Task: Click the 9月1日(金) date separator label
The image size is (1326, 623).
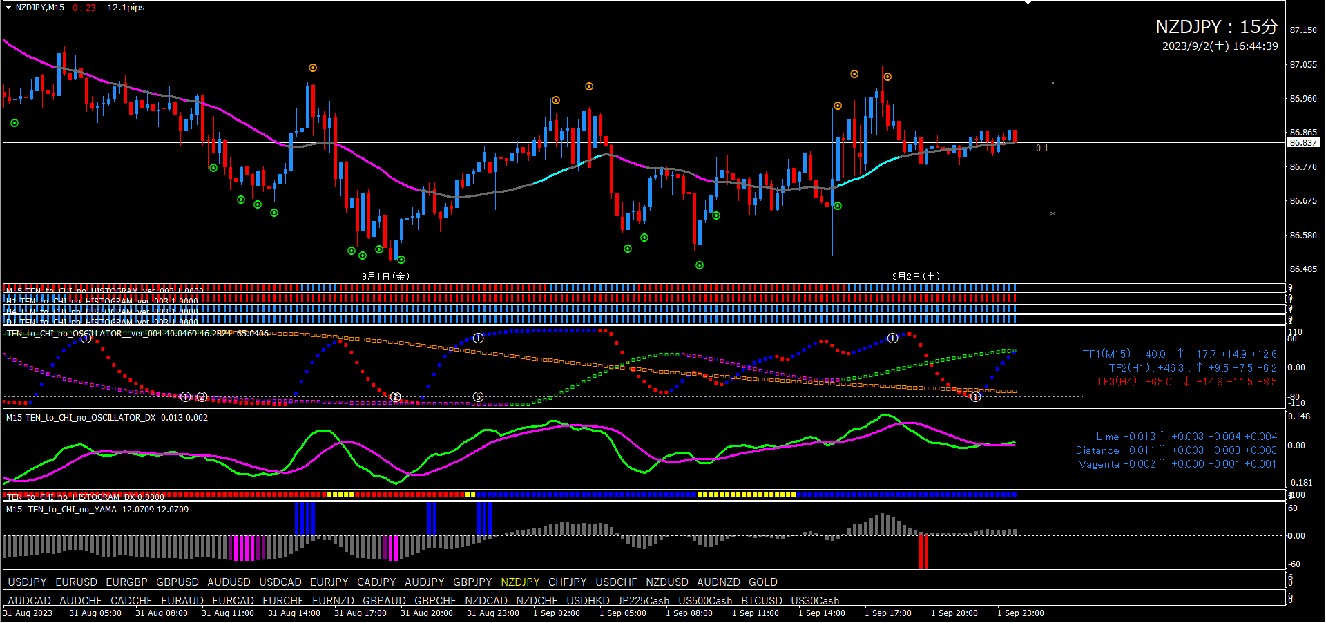Action: click(385, 276)
